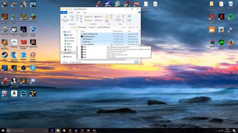Screen dimensions: 238x133
Task: Open the OBS Studio desktop shortcut
Action: coord(23,69)
